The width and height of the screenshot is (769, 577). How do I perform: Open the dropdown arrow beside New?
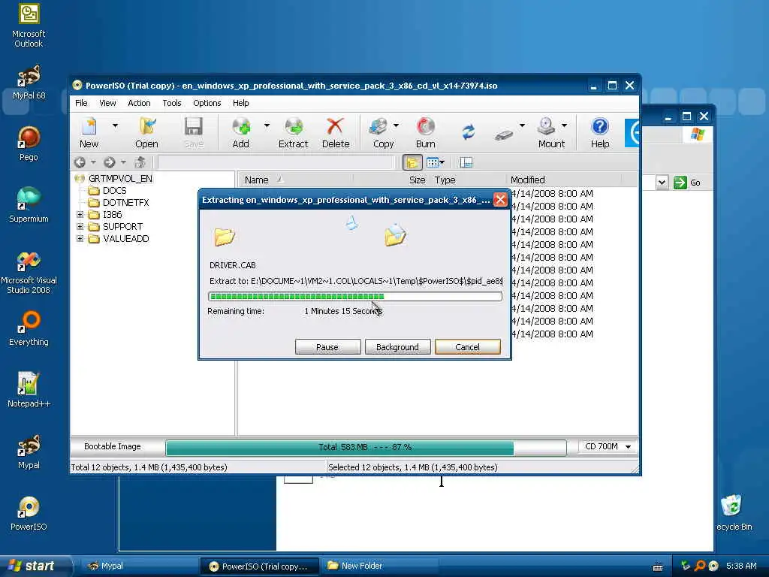[115, 125]
